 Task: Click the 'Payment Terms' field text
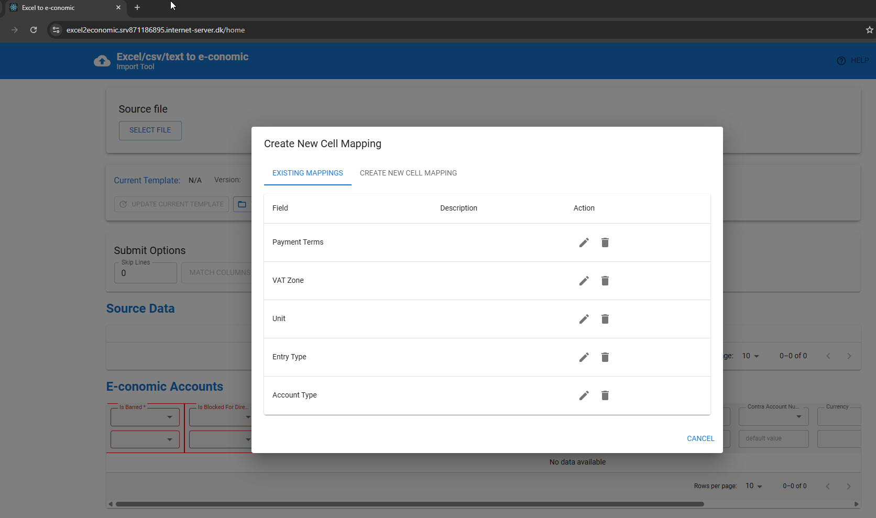[298, 243]
